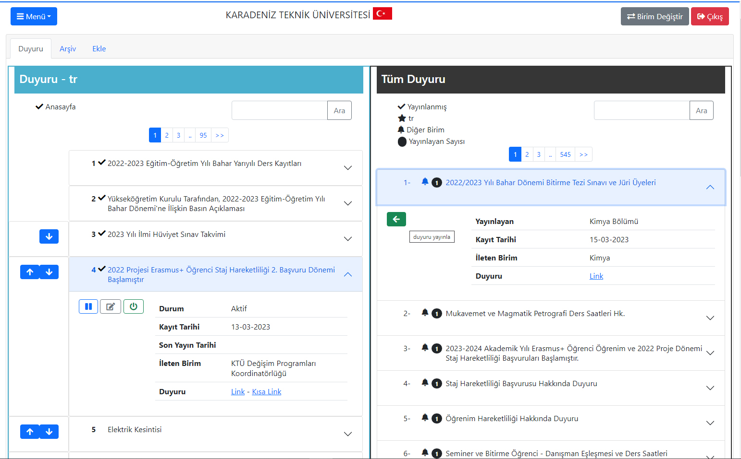The height and width of the screenshot is (459, 741).
Task: Open the Arşiv tab
Action: (x=68, y=48)
